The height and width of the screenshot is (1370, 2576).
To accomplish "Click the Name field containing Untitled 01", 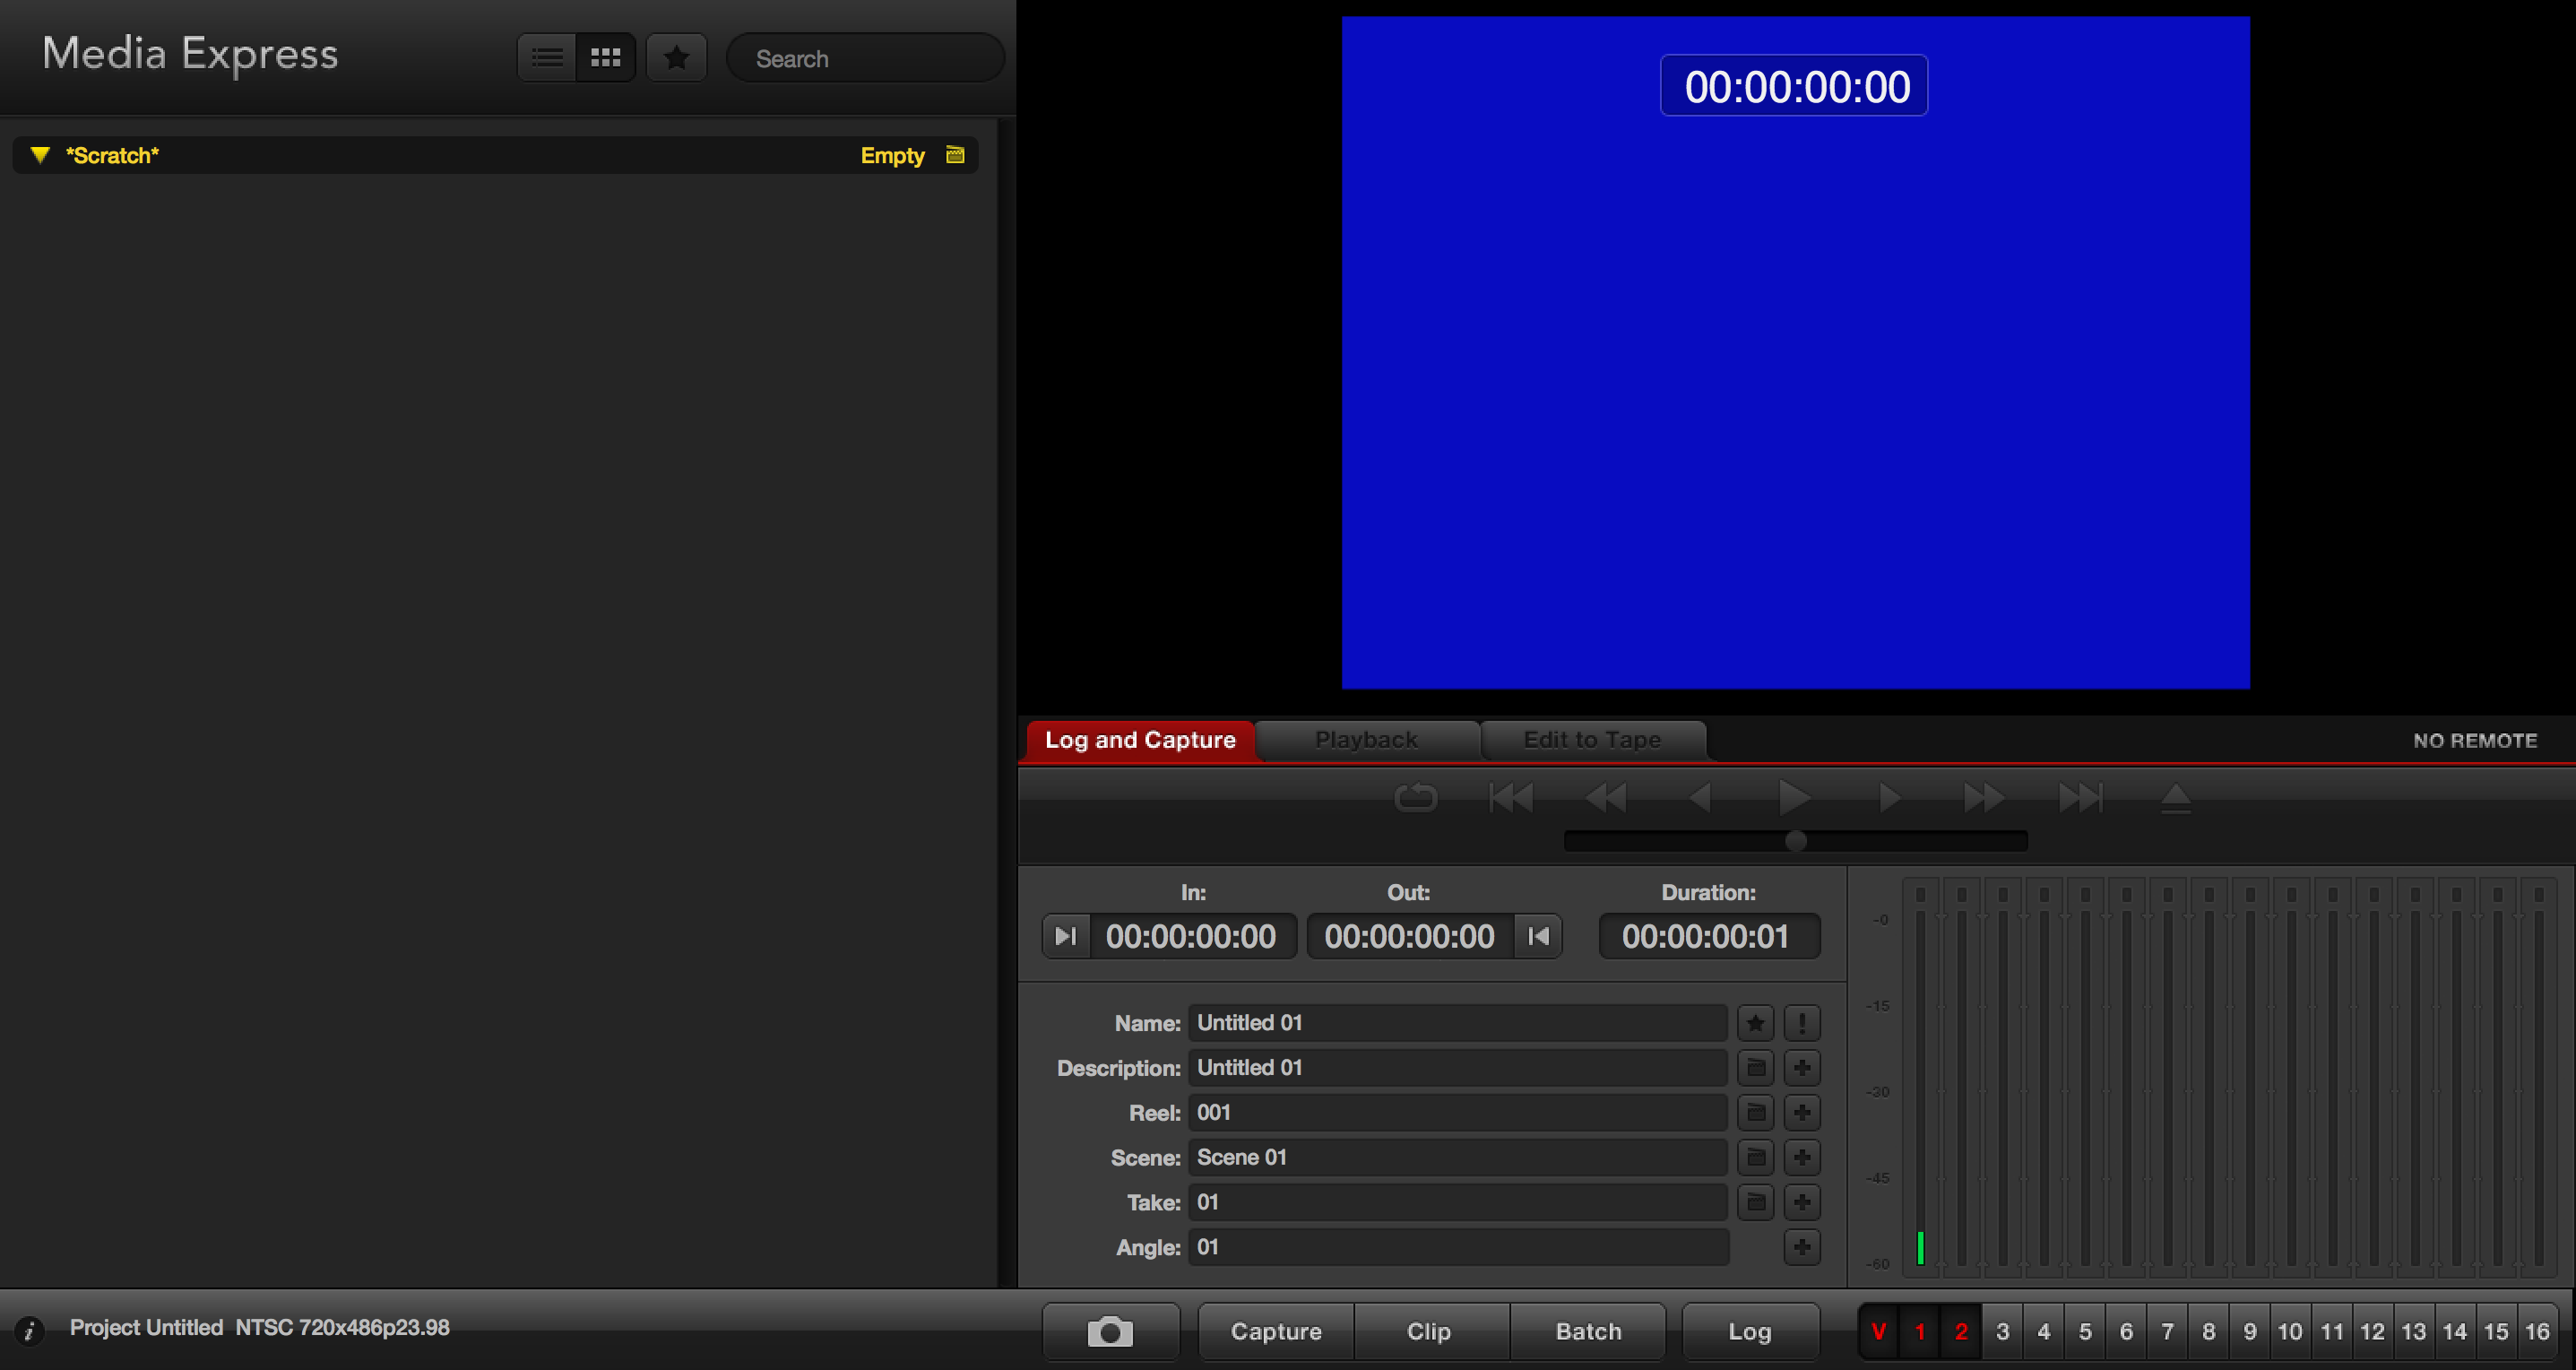I will click(x=1457, y=1023).
